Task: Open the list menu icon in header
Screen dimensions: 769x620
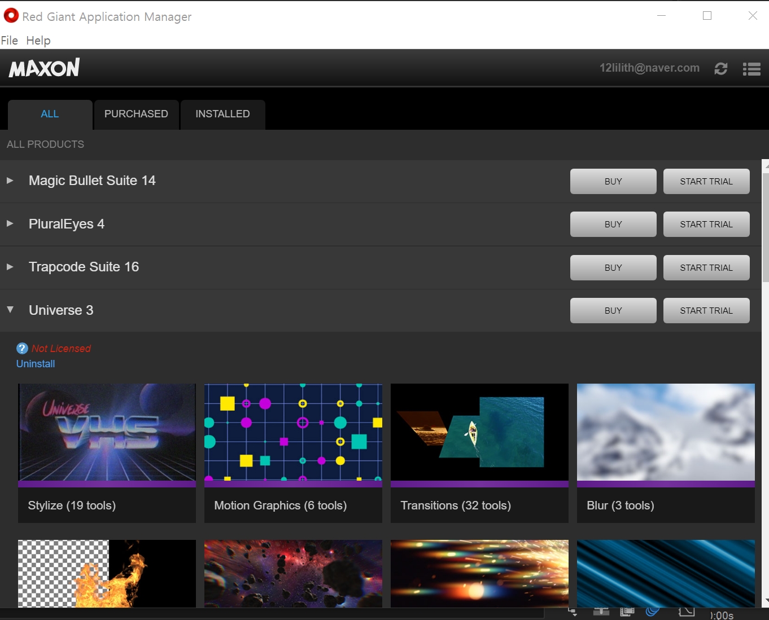Action: [x=751, y=69]
